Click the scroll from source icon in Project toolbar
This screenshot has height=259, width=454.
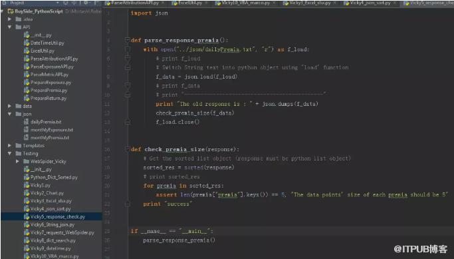click(x=66, y=3)
